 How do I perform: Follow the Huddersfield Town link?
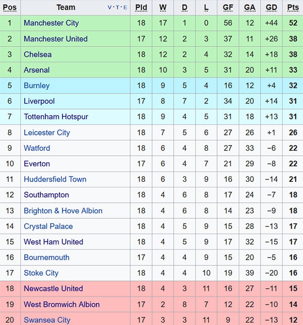tap(55, 179)
